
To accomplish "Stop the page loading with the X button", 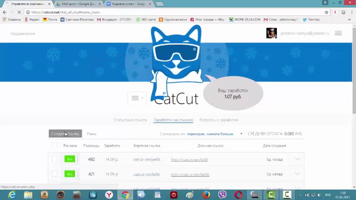I will [19, 12].
